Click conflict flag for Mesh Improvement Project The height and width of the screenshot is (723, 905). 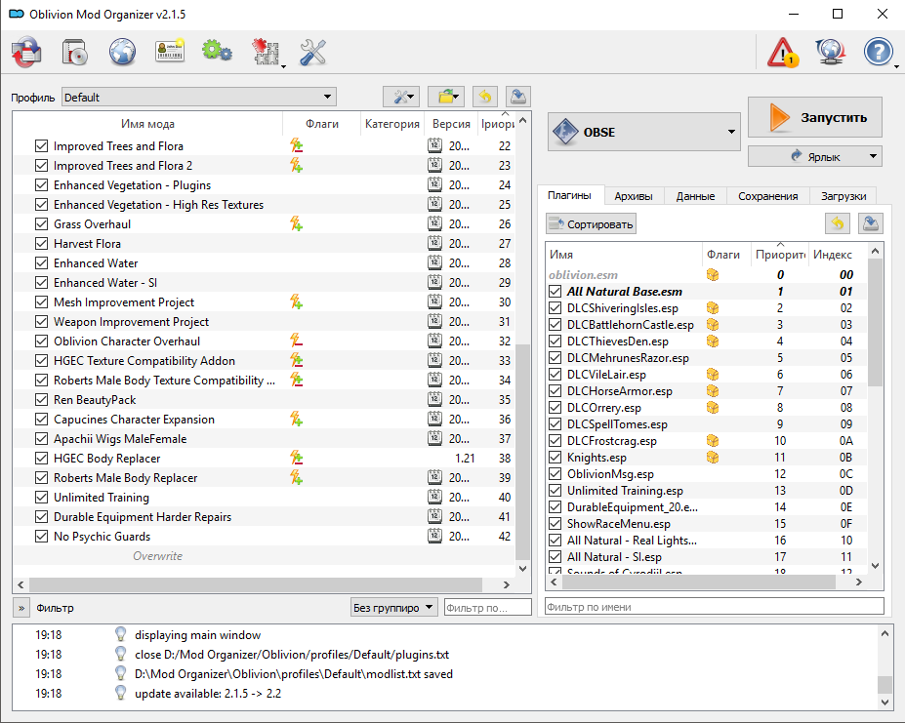(297, 301)
